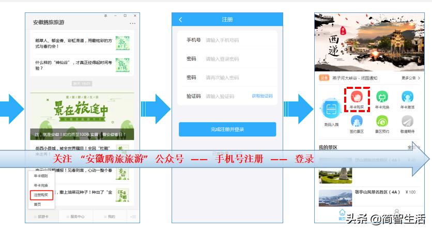Open 更多公告 link
Screen dimensions: 432x231
(411, 78)
